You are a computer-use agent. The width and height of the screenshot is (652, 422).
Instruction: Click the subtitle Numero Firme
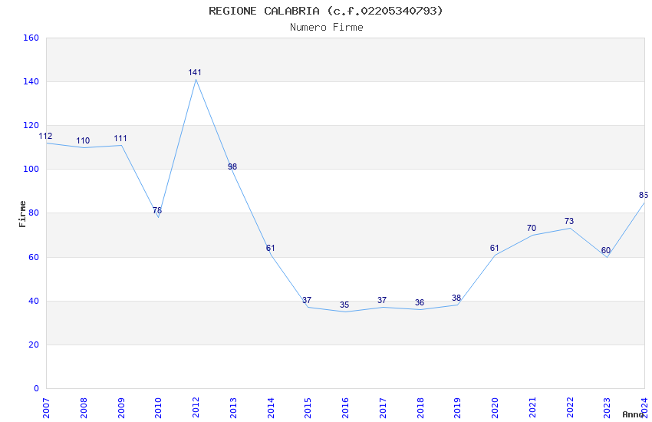pyautogui.click(x=327, y=27)
